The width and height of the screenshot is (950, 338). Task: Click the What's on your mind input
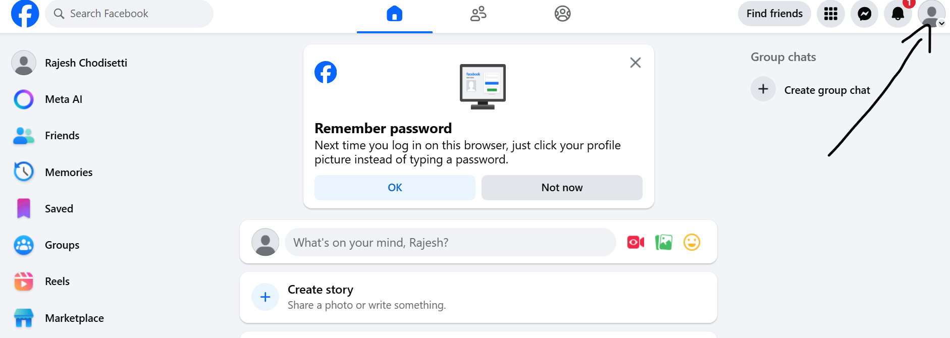450,242
